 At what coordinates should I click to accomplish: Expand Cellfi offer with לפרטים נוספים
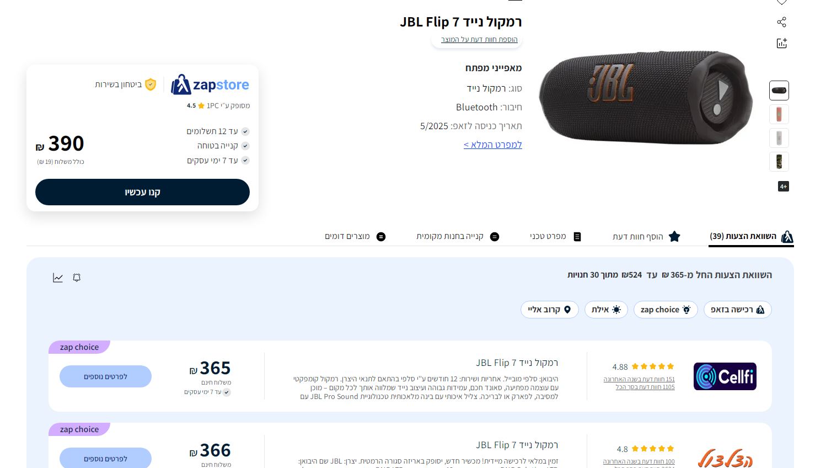coord(105,376)
